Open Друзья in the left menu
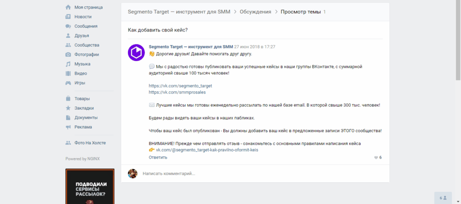 point(82,35)
